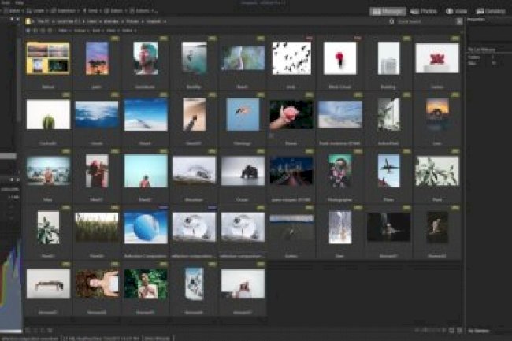Select the flamingo photo thumbnail
Viewport: 512px width, 341px height.
pos(243,114)
